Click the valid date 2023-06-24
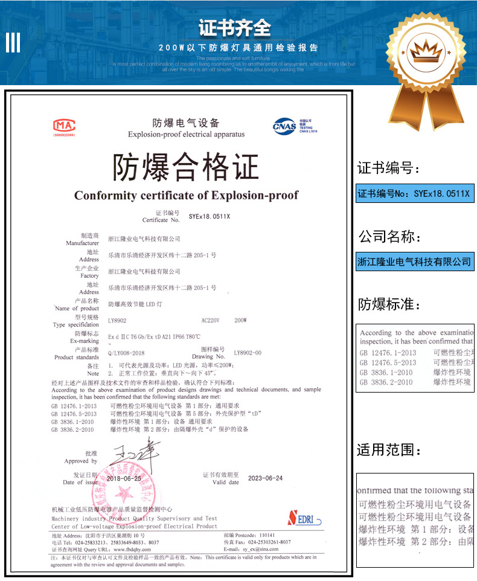Viewport: 477px width, 581px height. pos(265,478)
